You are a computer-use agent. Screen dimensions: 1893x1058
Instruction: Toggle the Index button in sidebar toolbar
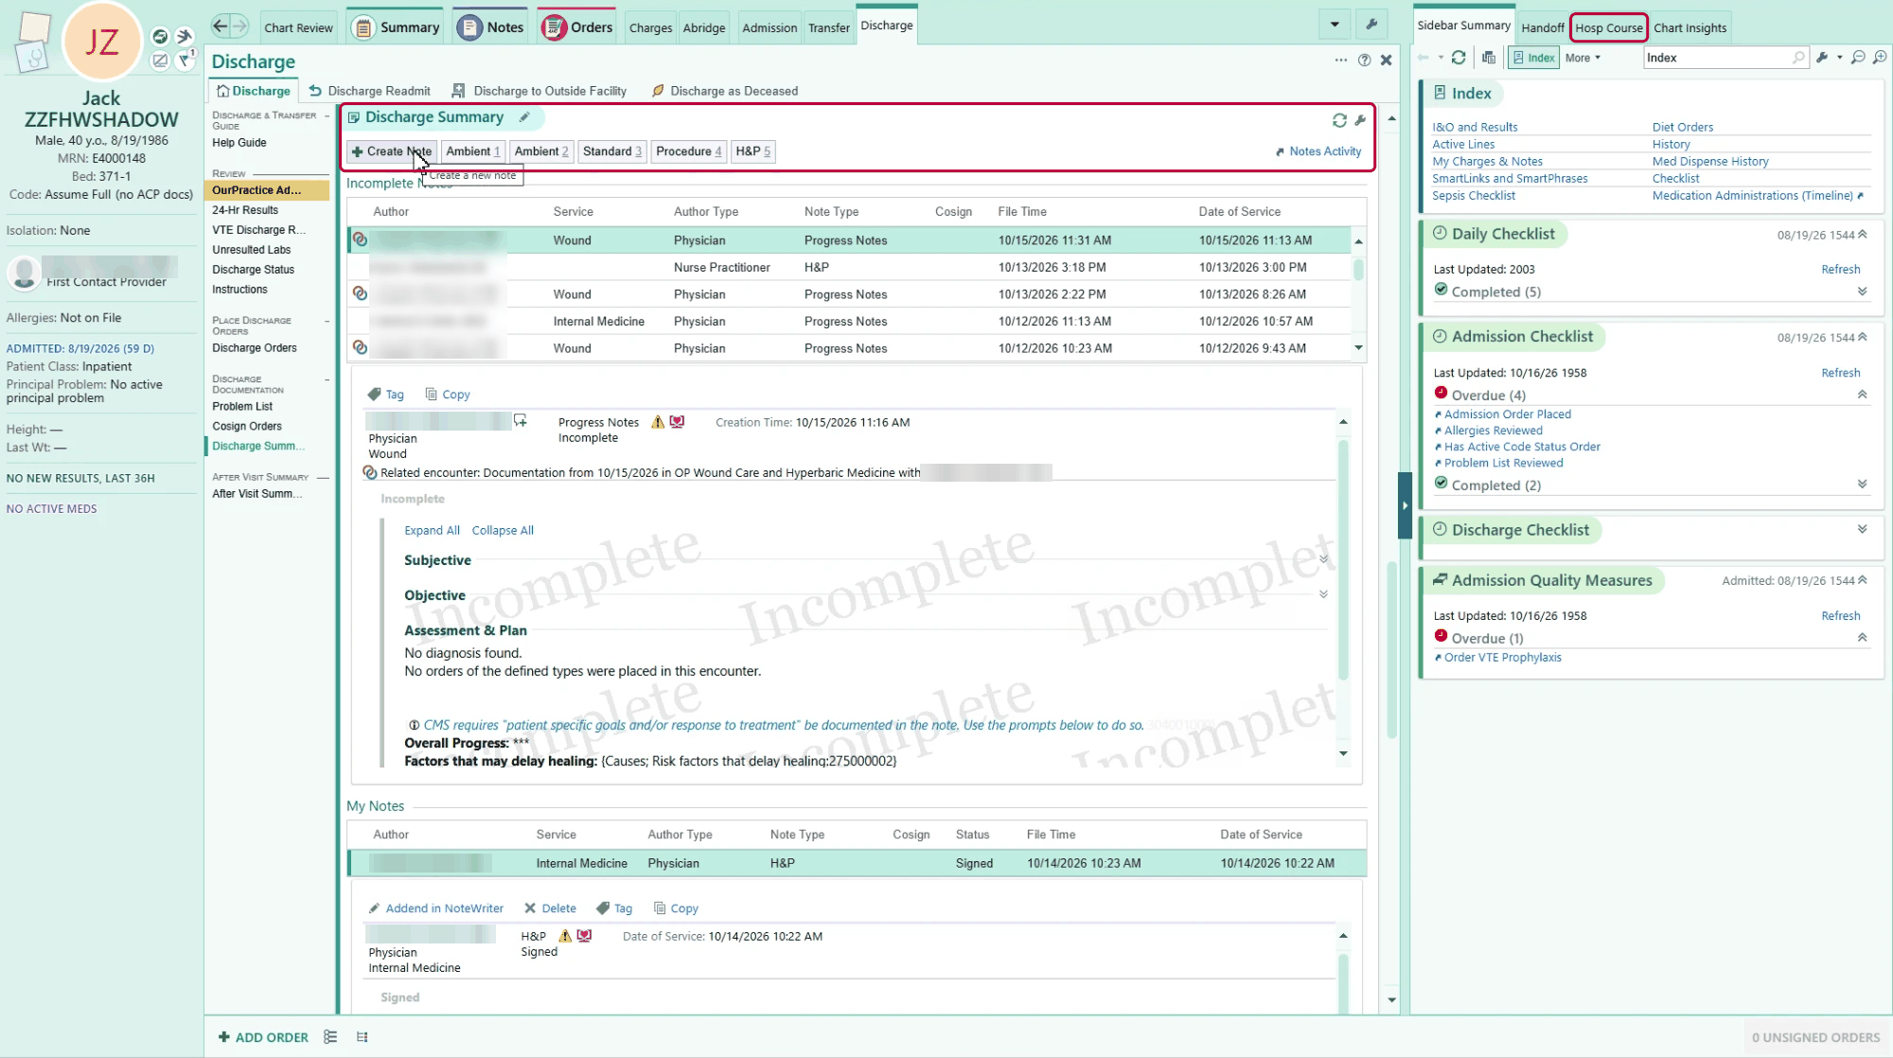coord(1533,58)
